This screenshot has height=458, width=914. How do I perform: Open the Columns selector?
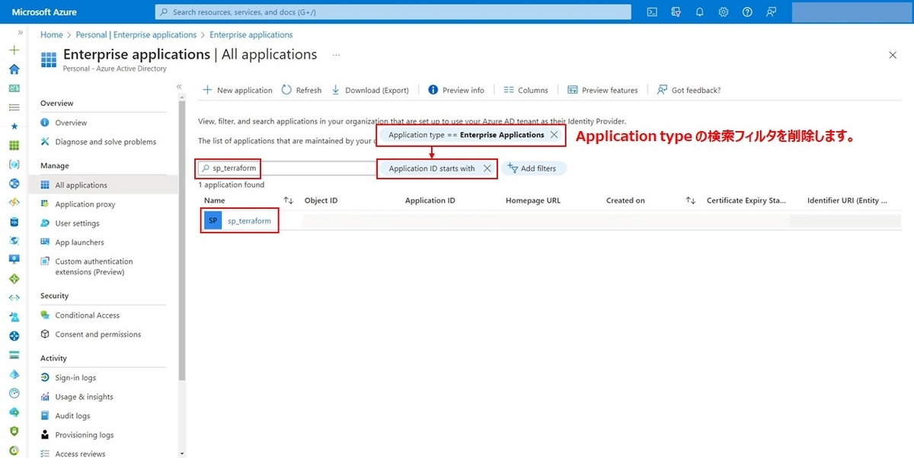tap(526, 90)
